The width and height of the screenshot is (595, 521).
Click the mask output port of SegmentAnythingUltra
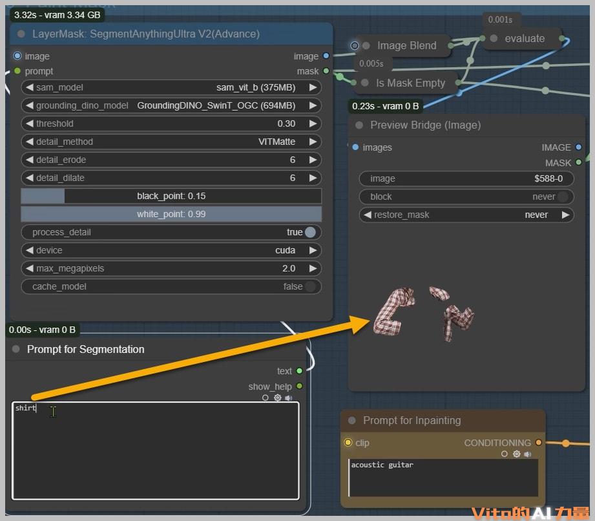pyautogui.click(x=326, y=71)
